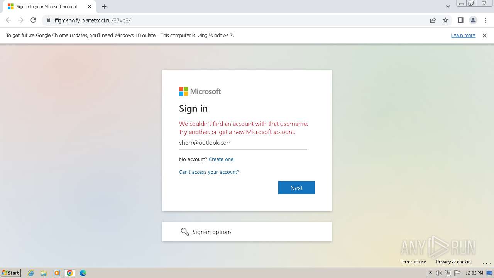Show hidden system tray icons
The height and width of the screenshot is (278, 494).
click(430, 273)
